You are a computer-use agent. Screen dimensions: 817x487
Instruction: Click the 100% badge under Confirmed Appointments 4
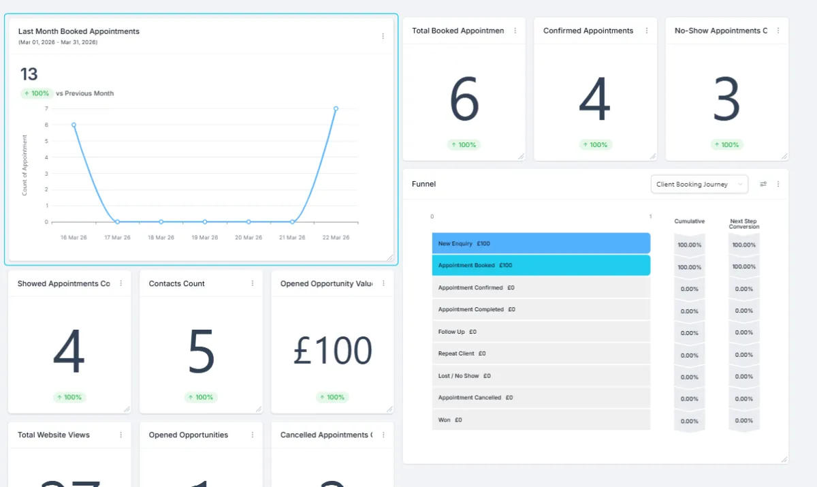[x=596, y=144]
